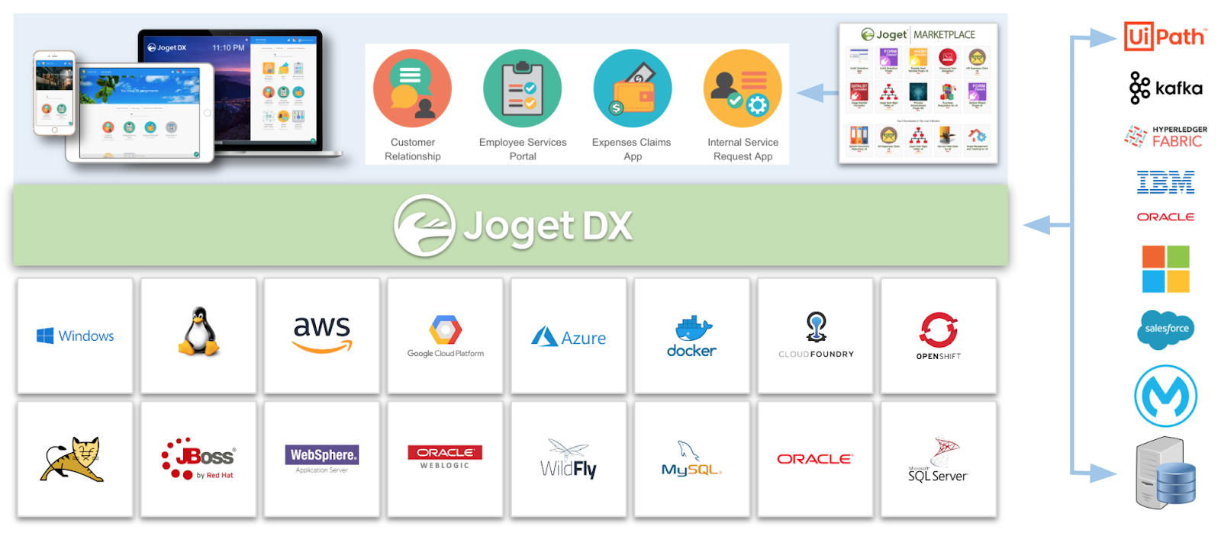Click the "Customer Relationship" label
The height and width of the screenshot is (536, 1221).
point(412,149)
